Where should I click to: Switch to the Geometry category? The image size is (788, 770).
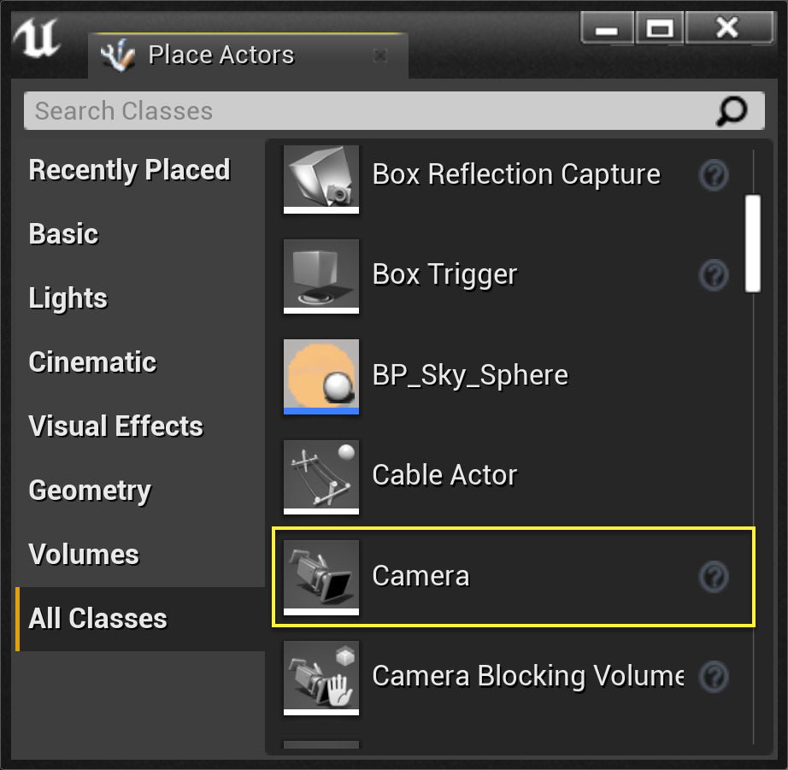click(90, 491)
